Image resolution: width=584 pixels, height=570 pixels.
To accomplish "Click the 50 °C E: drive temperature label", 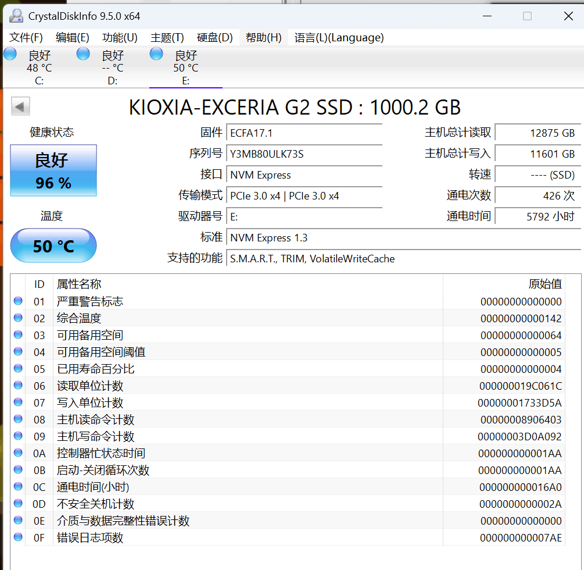I will (185, 68).
